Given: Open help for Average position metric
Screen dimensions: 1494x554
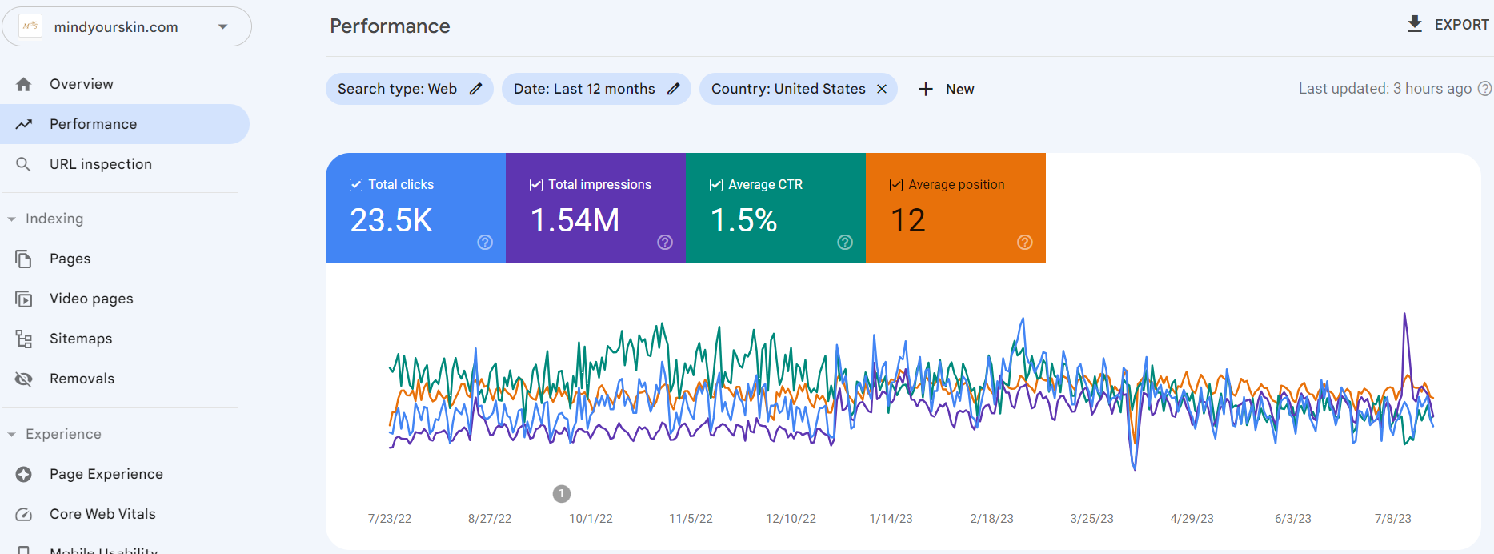Looking at the screenshot, I should coord(1024,243).
